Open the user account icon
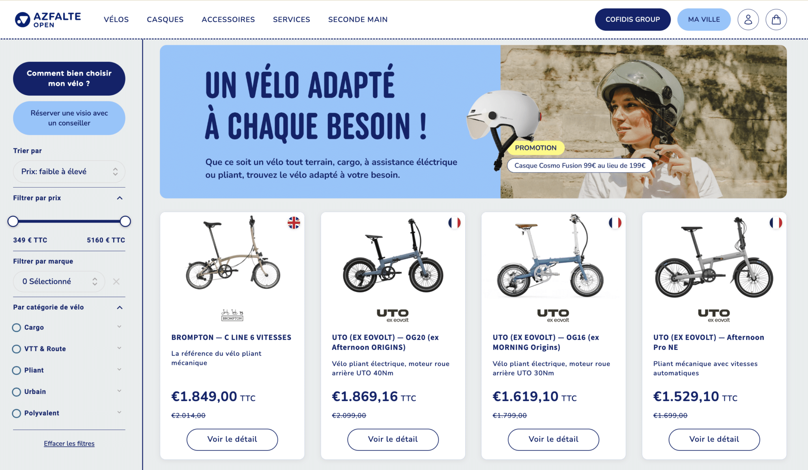The image size is (808, 470). [748, 19]
